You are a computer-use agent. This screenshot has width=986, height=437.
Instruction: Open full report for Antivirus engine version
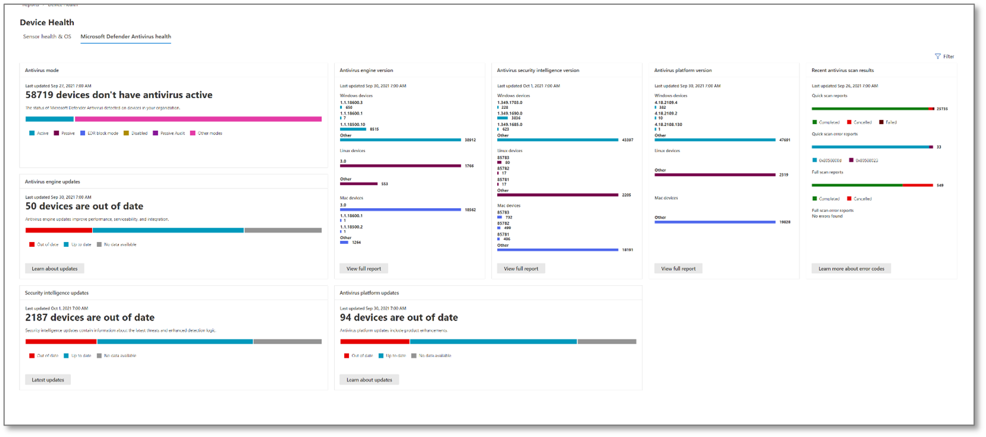[363, 269]
